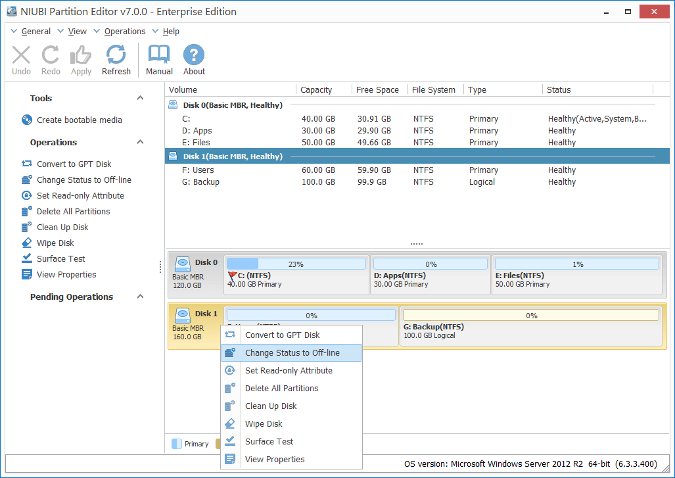Click the Redo toolbar icon
This screenshot has width=675, height=478.
click(x=51, y=55)
